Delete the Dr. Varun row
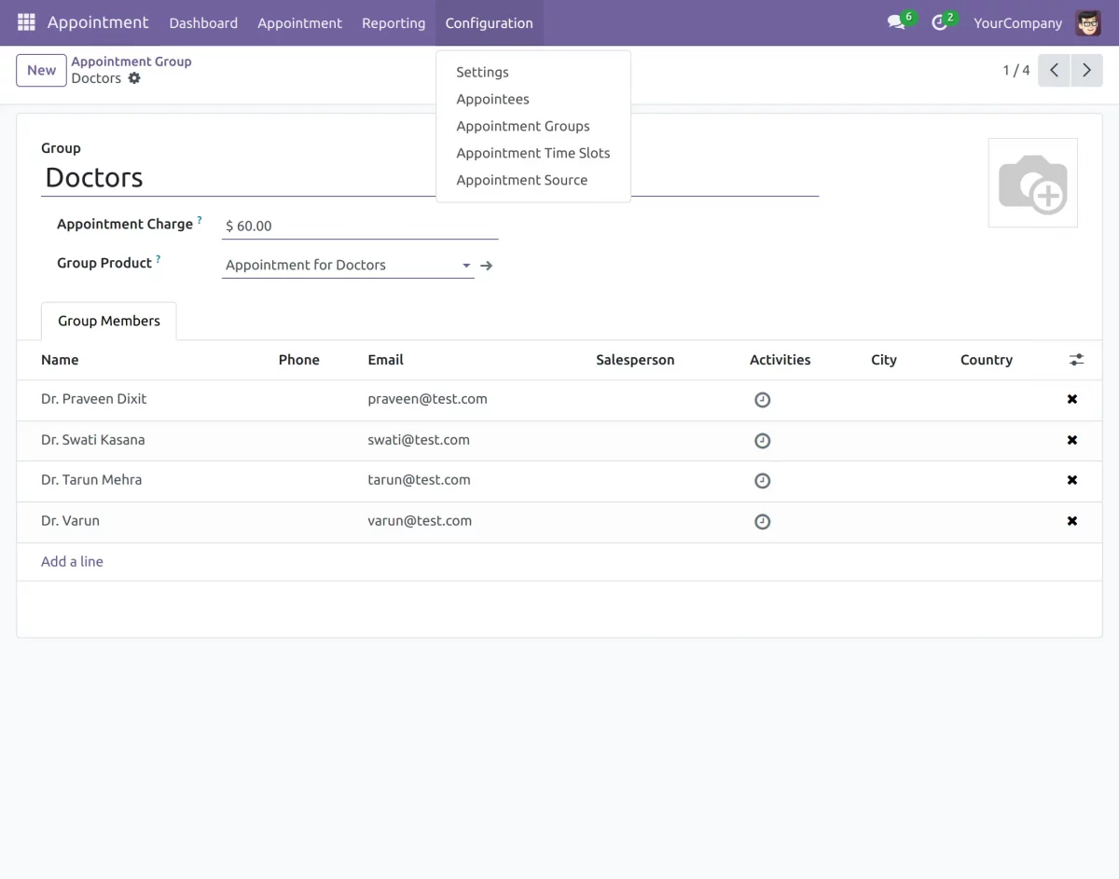The image size is (1119, 879). point(1071,521)
